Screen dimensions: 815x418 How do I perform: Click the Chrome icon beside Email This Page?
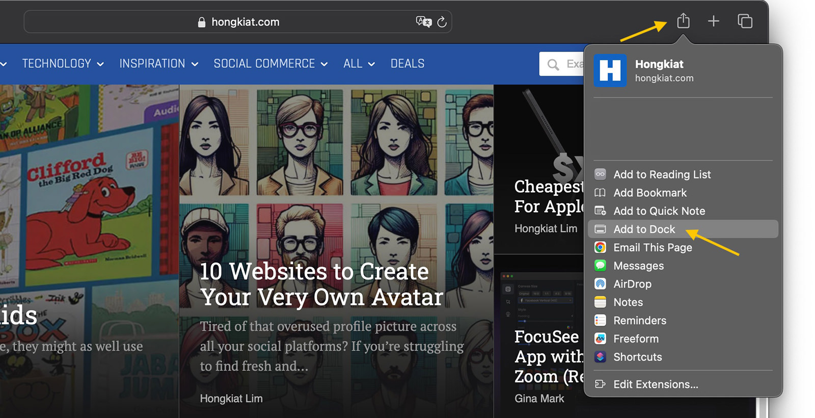(601, 247)
